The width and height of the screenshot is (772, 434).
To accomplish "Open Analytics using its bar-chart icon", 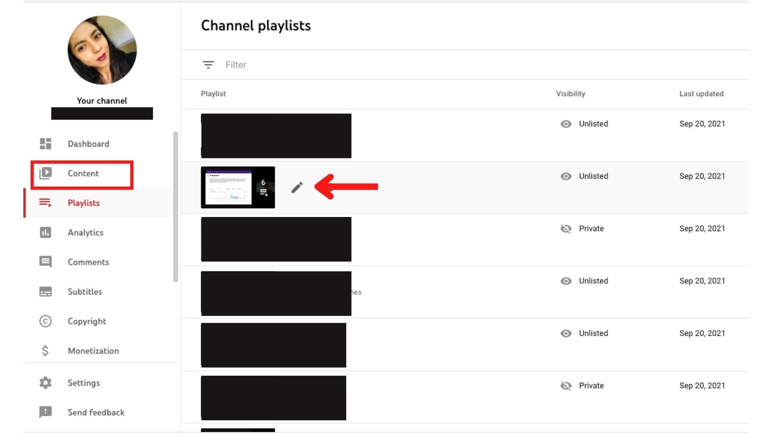I will pos(45,232).
